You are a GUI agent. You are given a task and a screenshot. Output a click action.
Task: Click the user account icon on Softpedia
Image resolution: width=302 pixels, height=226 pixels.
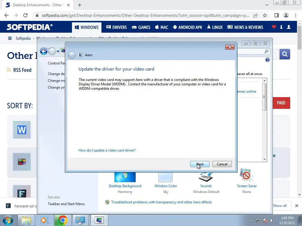point(288,27)
